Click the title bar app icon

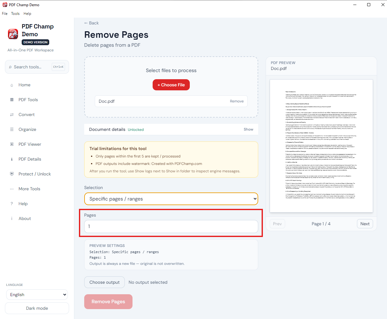[x=5, y=5]
